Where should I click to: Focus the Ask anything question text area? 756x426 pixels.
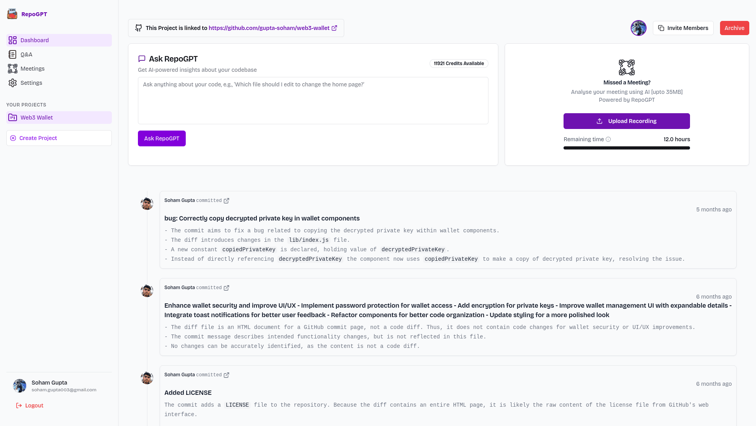click(x=313, y=101)
